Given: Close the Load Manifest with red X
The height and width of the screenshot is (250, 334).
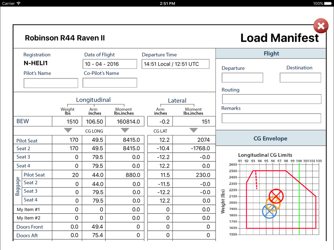Looking at the screenshot, I should click(x=321, y=26).
